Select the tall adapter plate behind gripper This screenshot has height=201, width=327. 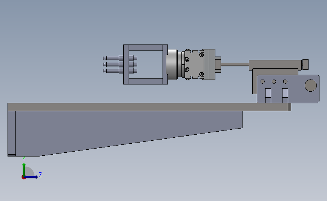tap(209, 64)
